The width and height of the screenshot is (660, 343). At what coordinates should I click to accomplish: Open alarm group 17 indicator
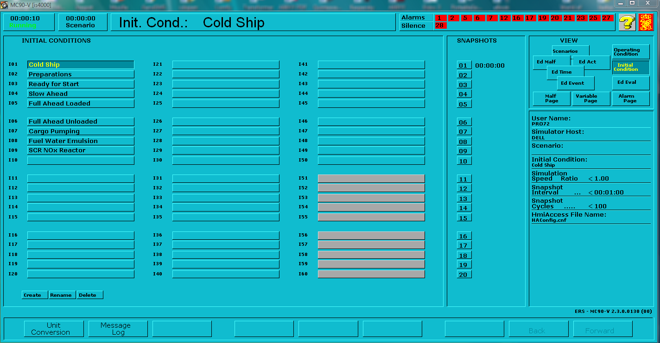point(529,18)
